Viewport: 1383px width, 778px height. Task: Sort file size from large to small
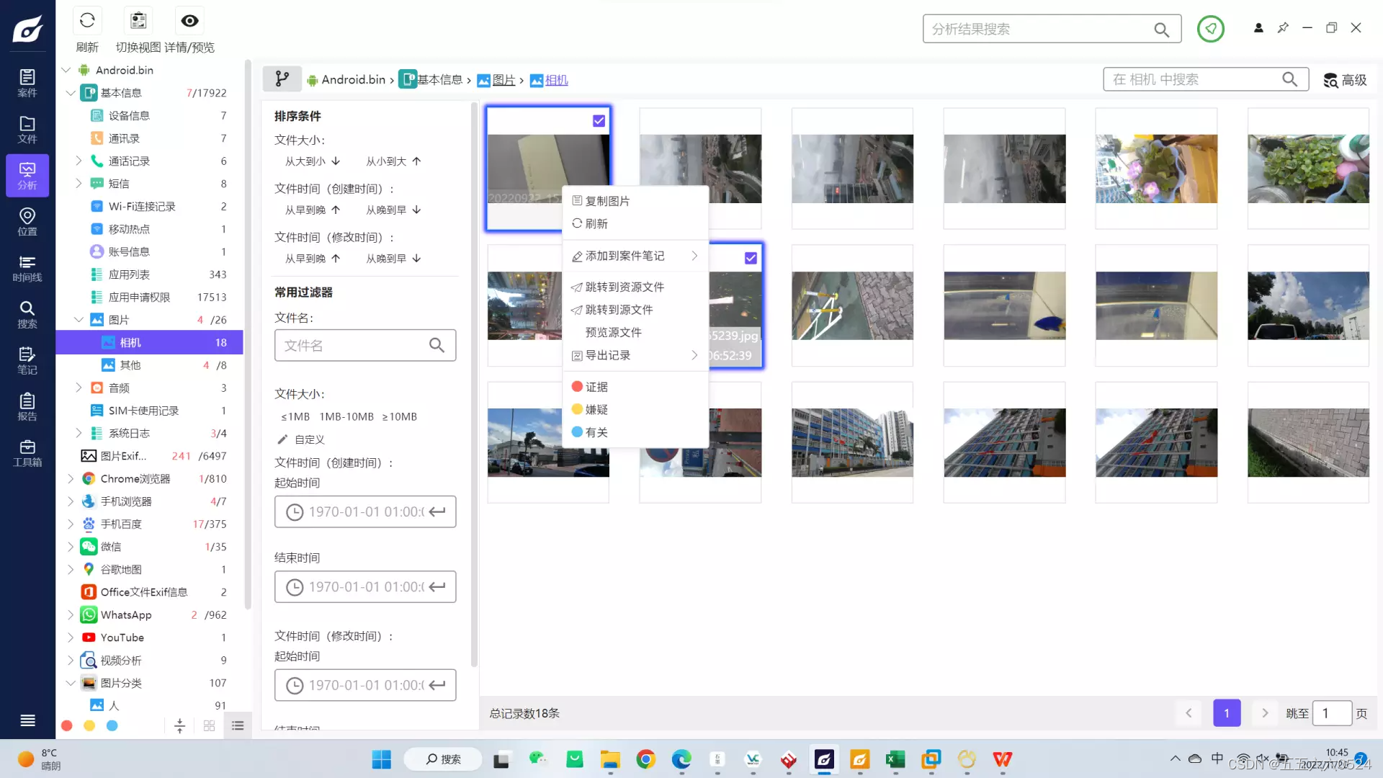click(x=313, y=161)
